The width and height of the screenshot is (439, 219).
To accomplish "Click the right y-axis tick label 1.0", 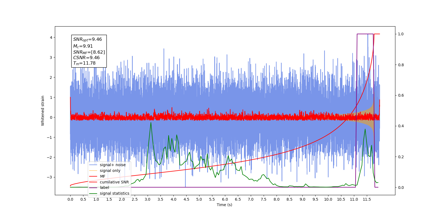I will [401, 34].
